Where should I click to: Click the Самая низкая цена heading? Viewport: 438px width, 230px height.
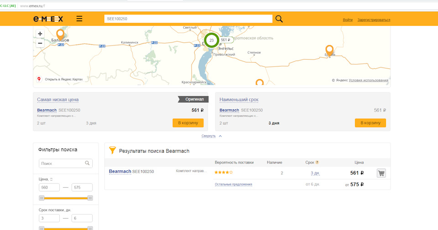click(58, 100)
